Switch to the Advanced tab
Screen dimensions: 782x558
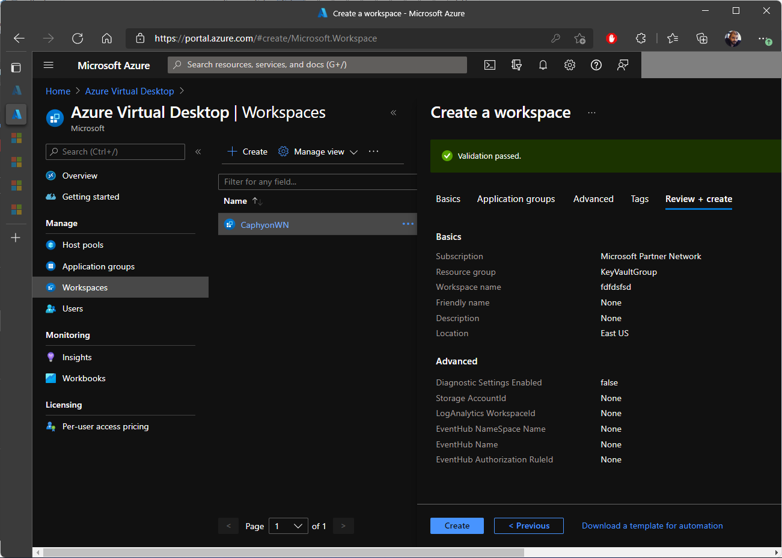593,199
